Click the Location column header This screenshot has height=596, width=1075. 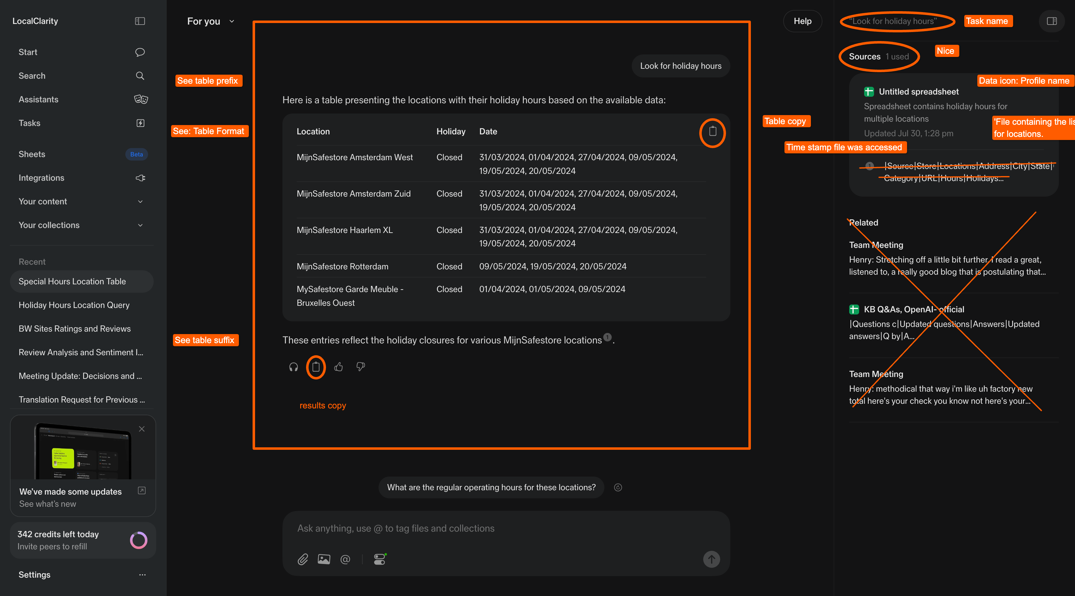tap(313, 132)
